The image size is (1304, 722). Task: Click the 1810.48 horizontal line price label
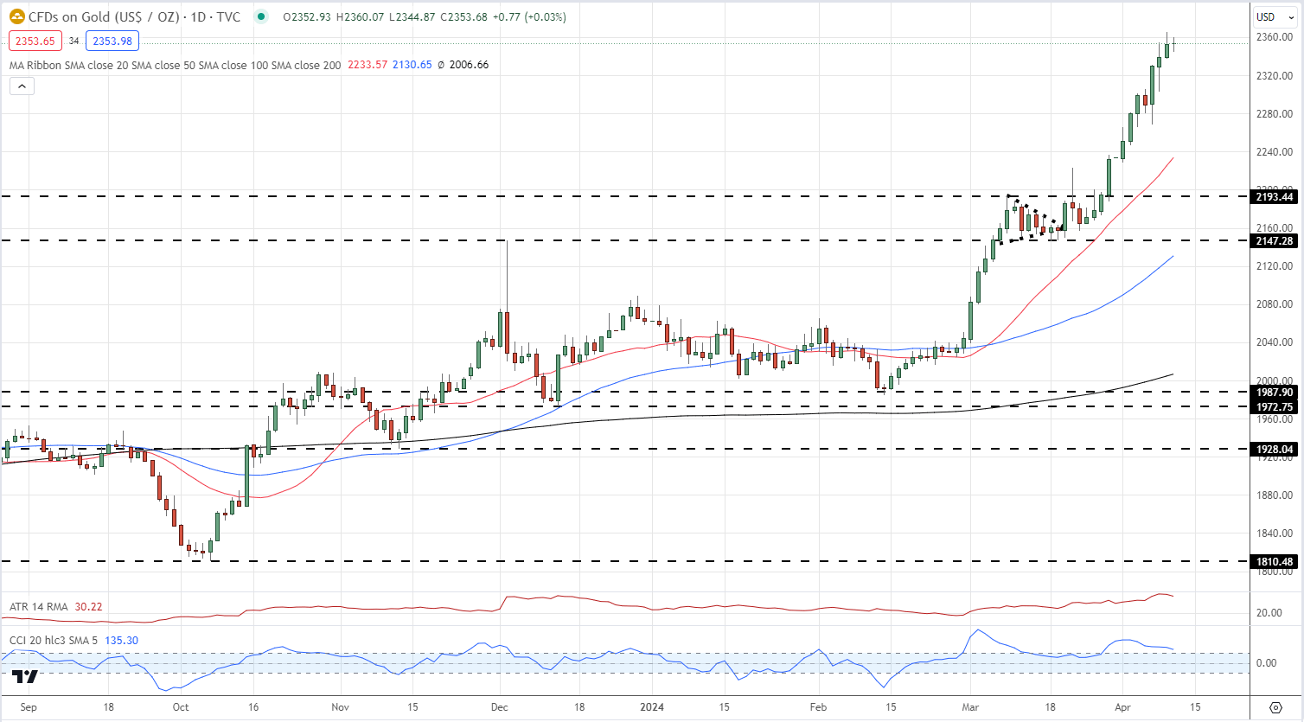pyautogui.click(x=1275, y=562)
